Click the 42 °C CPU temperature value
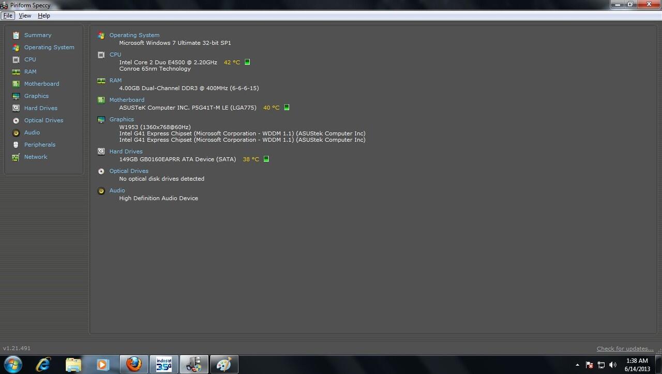Image resolution: width=662 pixels, height=374 pixels. [x=232, y=62]
